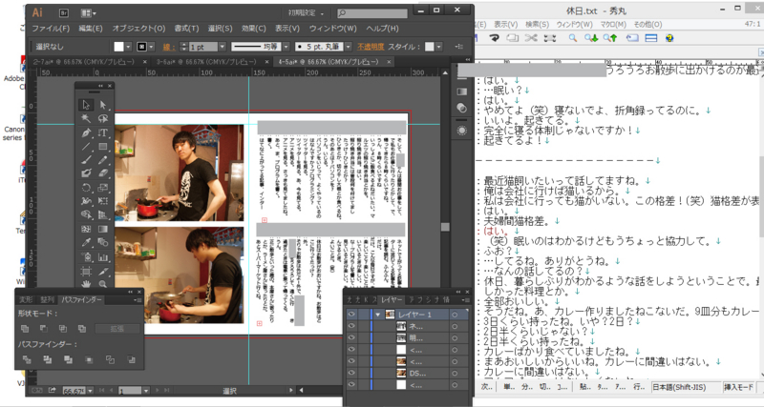
Task: Open the ファイル(F) menu in Illustrator
Action: (x=52, y=29)
